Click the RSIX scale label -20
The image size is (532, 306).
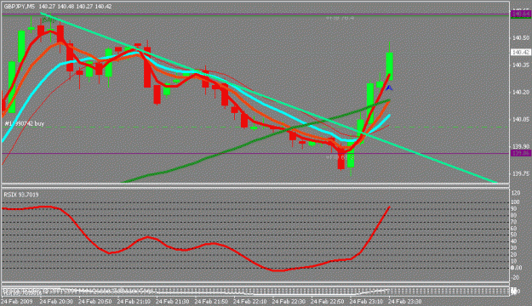tap(516, 278)
